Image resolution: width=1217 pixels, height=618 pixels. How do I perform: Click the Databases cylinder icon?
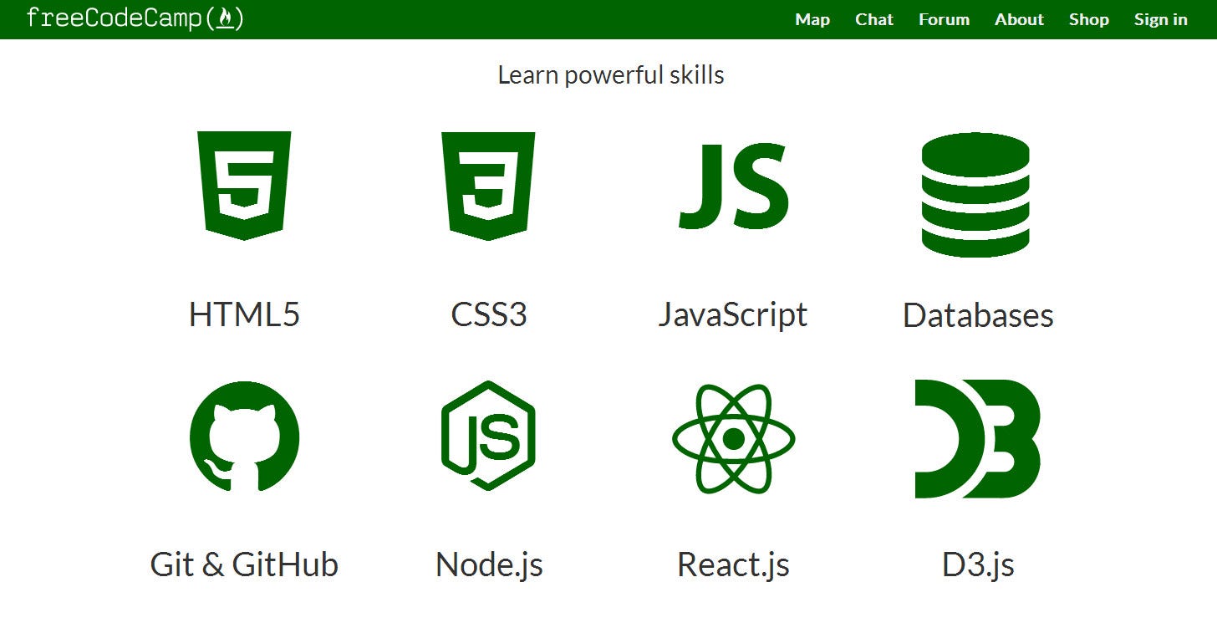click(x=975, y=194)
